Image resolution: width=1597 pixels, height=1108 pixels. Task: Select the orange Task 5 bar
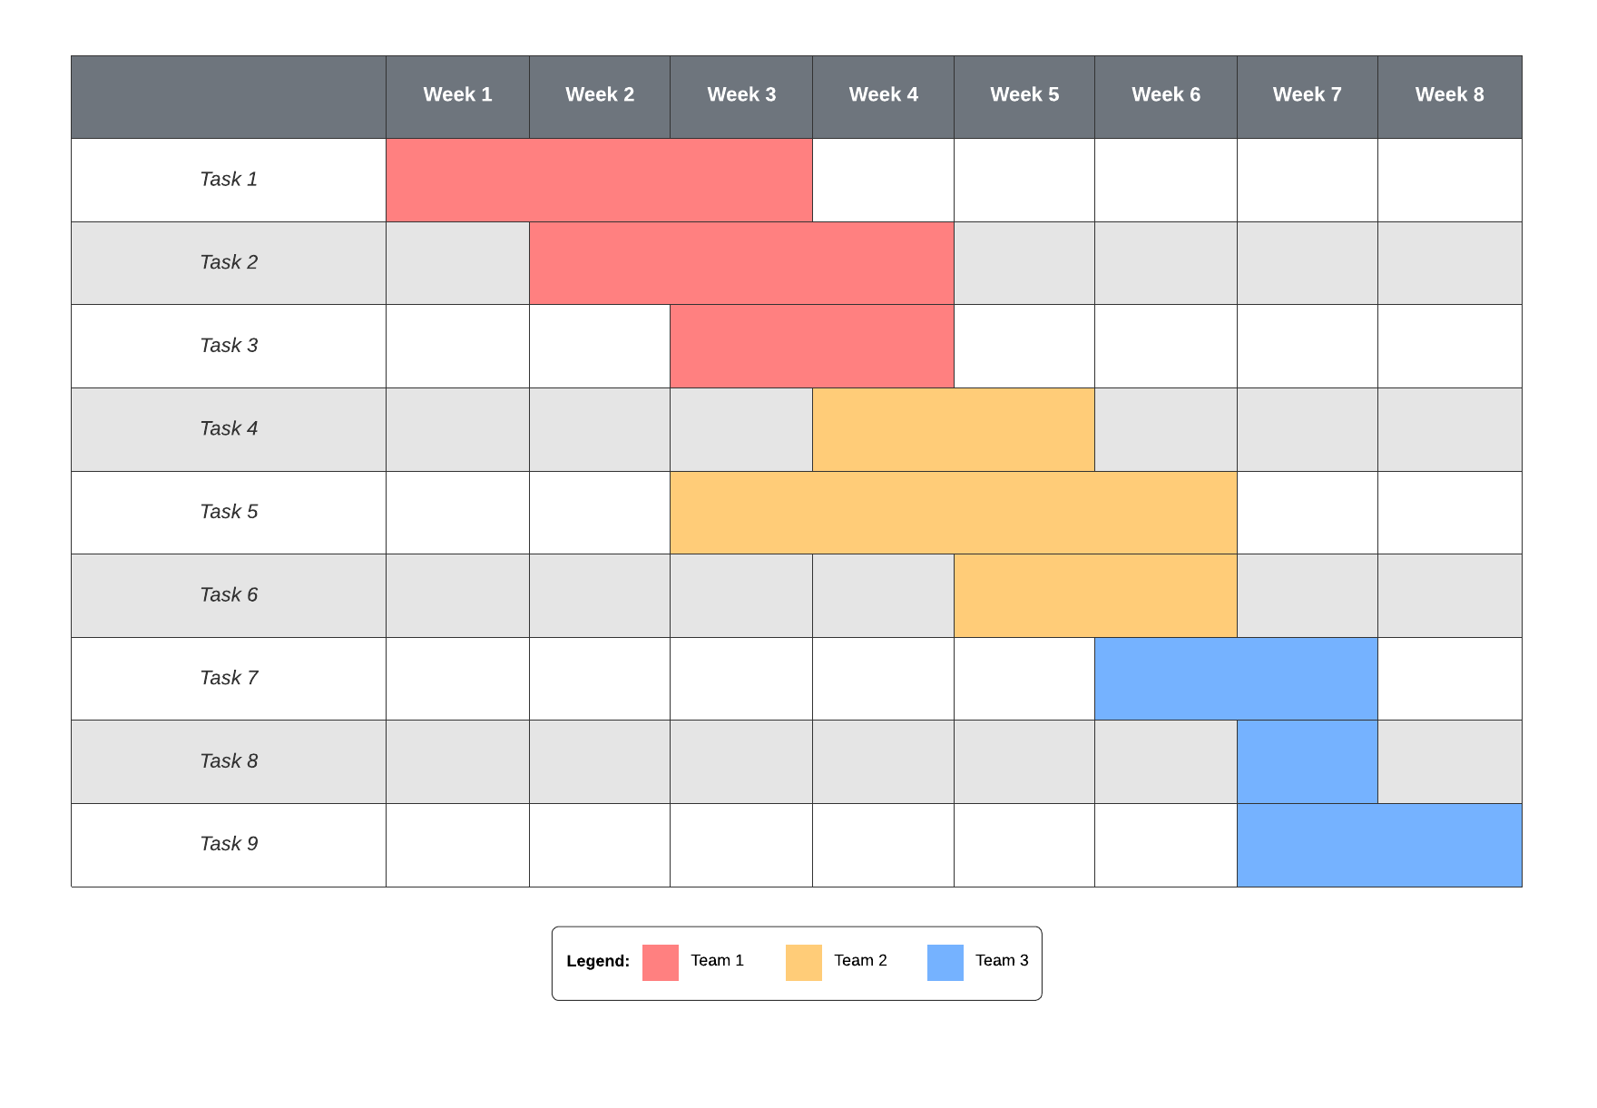tap(953, 512)
